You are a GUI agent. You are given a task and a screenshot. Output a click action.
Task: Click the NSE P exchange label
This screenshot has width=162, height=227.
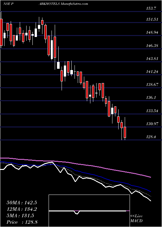[x=8, y=4]
